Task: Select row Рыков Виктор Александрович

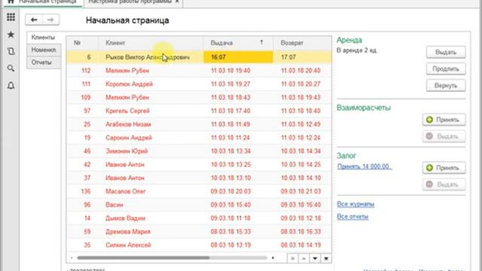Action: (199, 57)
